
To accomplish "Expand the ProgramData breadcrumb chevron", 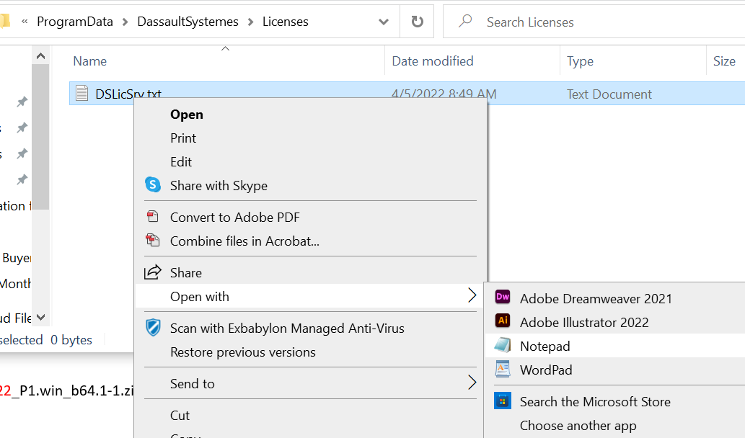I will pyautogui.click(x=125, y=22).
